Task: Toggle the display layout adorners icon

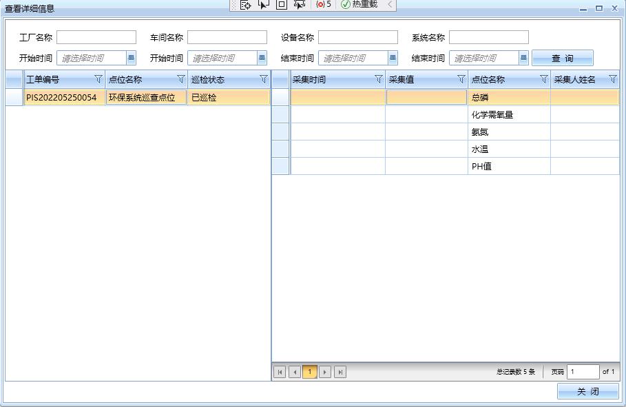Action: pyautogui.click(x=281, y=4)
